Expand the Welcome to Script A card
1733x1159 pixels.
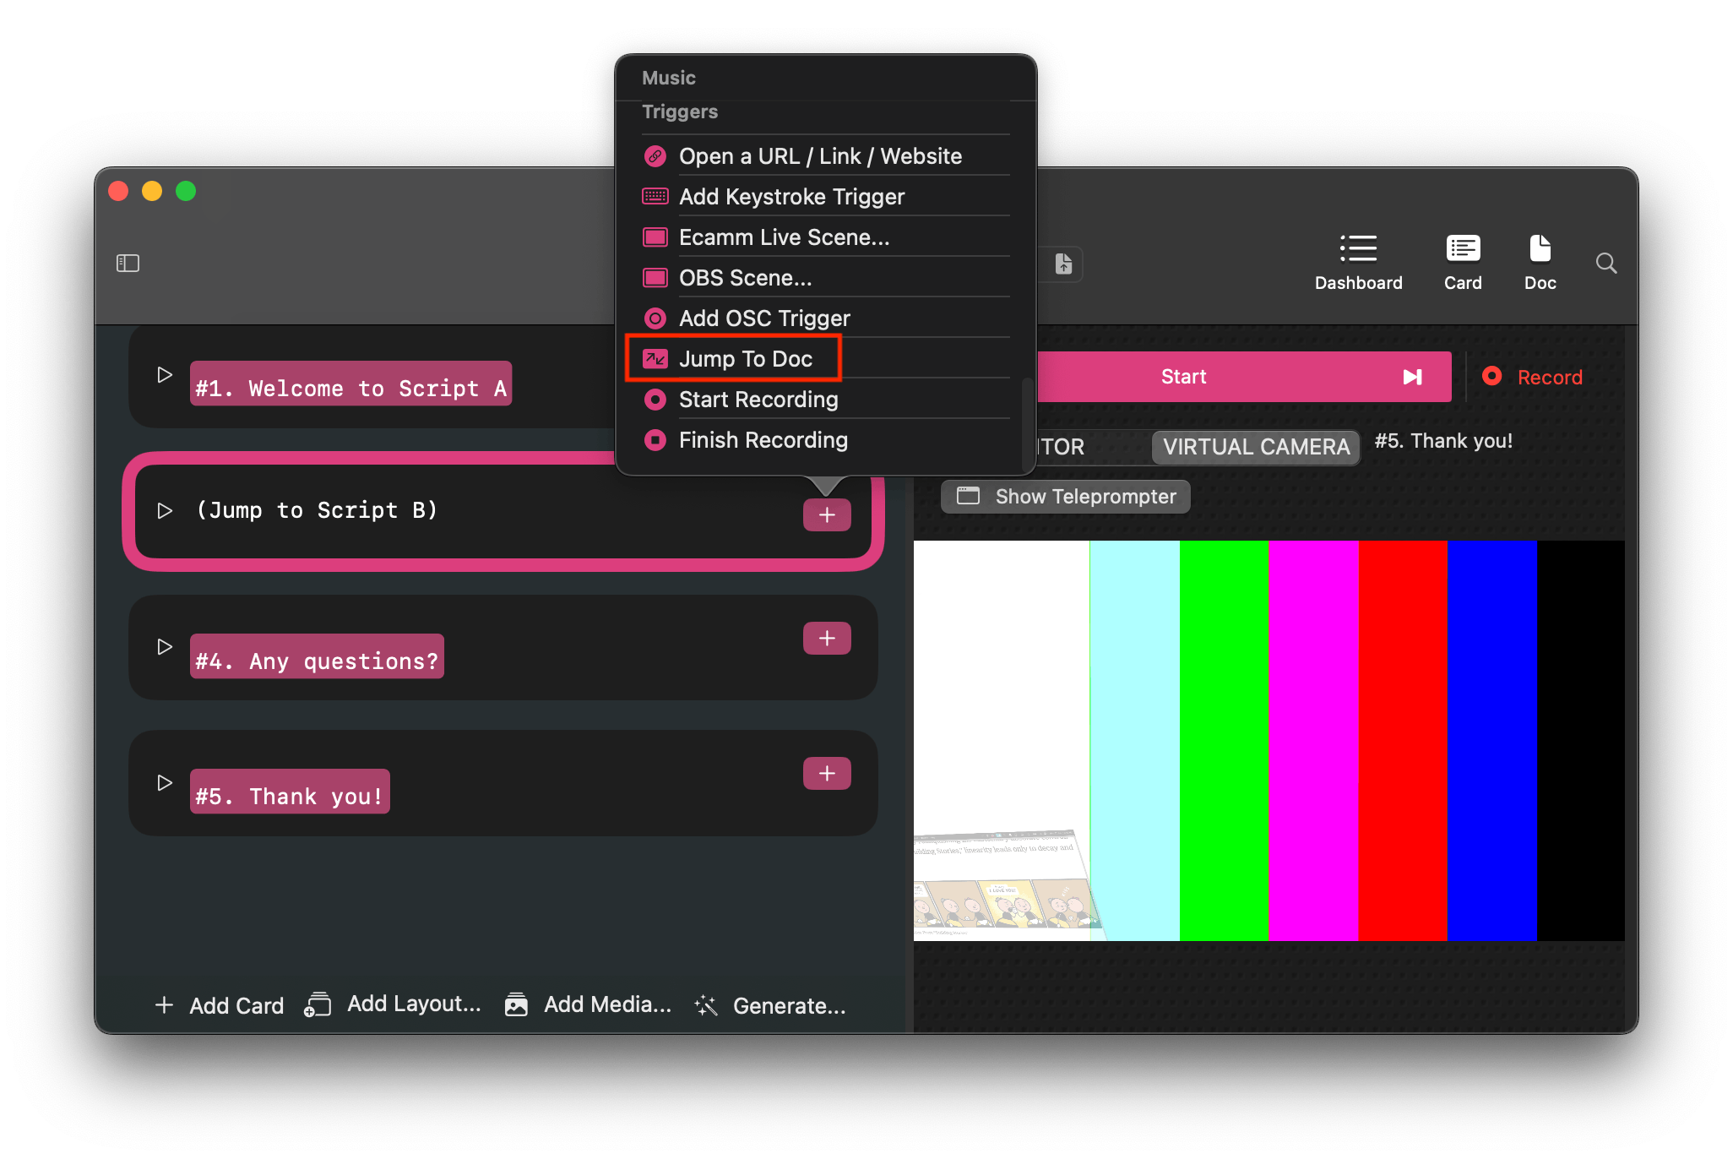tap(165, 374)
